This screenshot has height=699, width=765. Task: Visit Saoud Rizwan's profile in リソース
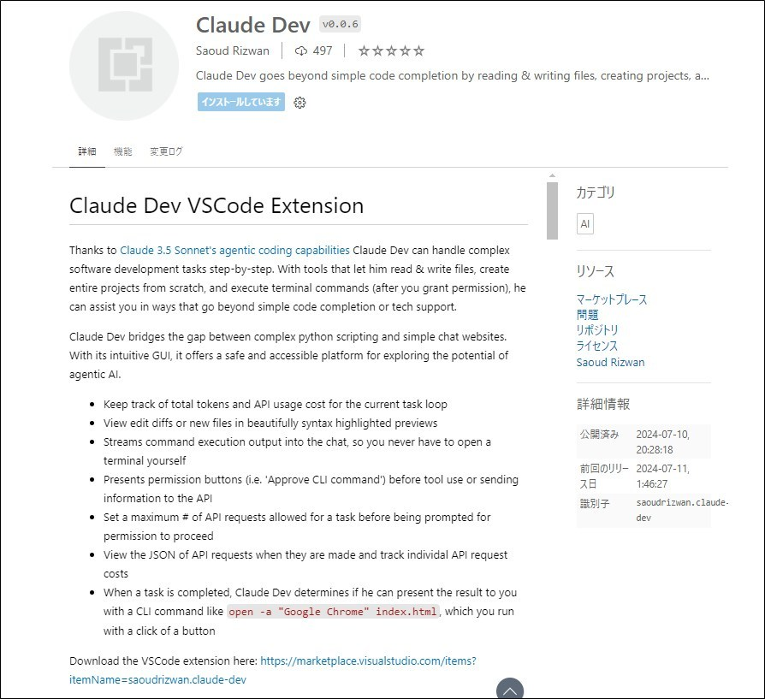click(x=610, y=362)
